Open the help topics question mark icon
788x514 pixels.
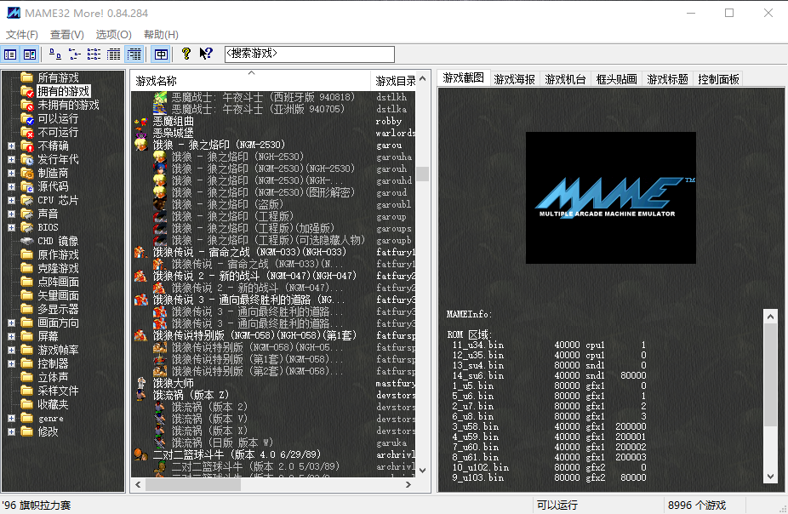coord(186,54)
